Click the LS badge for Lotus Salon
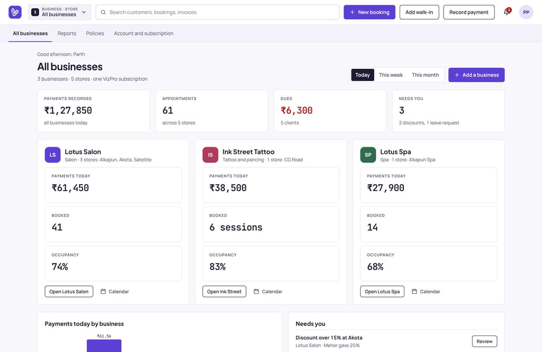Viewport: 542px width, 352px height. [x=52, y=155]
